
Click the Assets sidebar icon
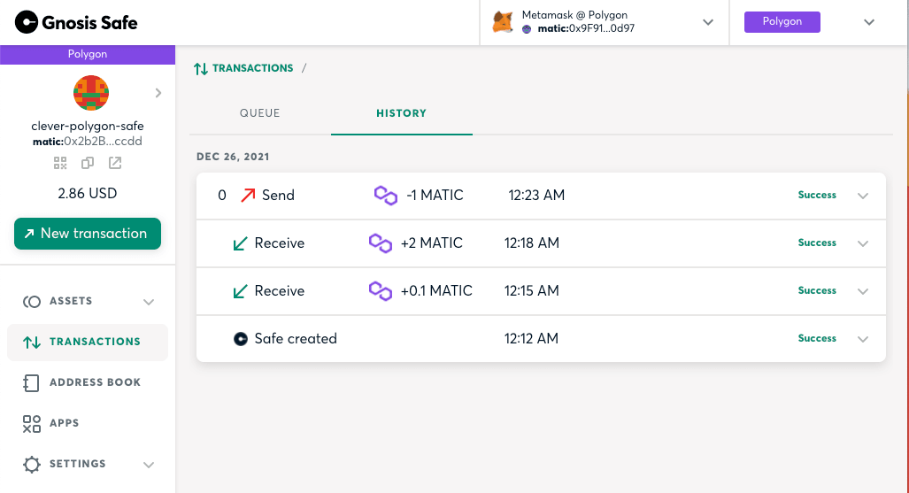[31, 302]
